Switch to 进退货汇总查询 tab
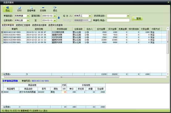Image resolution: width=171 pixels, height=113 pixels. pos(23,25)
